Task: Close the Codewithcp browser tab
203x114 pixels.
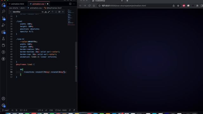Action: [122, 1]
